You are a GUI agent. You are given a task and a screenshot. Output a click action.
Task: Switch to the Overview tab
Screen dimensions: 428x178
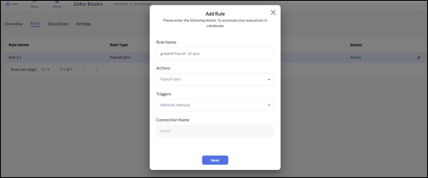pos(13,24)
